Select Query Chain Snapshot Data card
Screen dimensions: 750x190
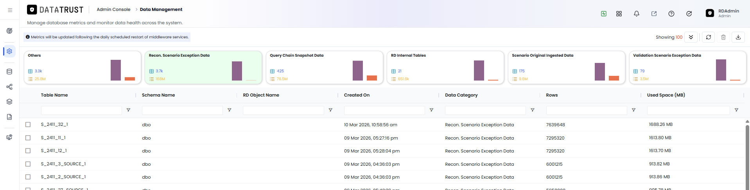click(x=325, y=67)
